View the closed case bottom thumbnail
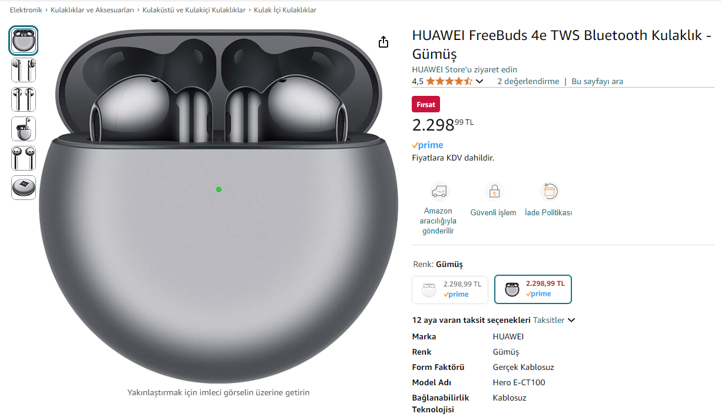This screenshot has width=721, height=417. coord(24,188)
